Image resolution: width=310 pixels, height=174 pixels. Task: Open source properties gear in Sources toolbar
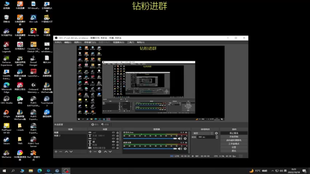(100, 152)
